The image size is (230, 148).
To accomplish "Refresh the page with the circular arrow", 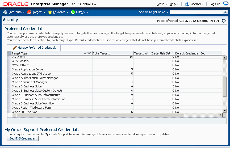I will 224,21.
